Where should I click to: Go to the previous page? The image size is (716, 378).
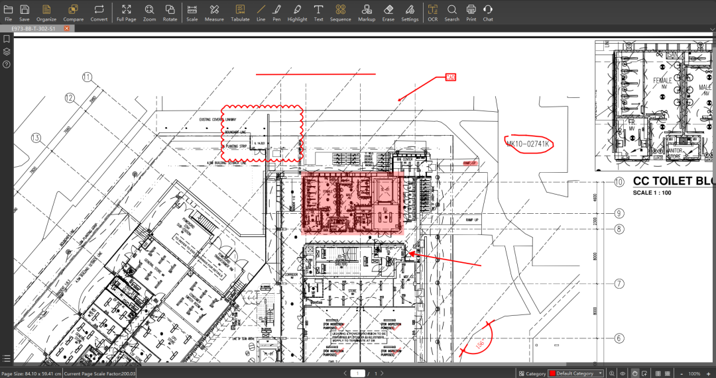pos(345,373)
